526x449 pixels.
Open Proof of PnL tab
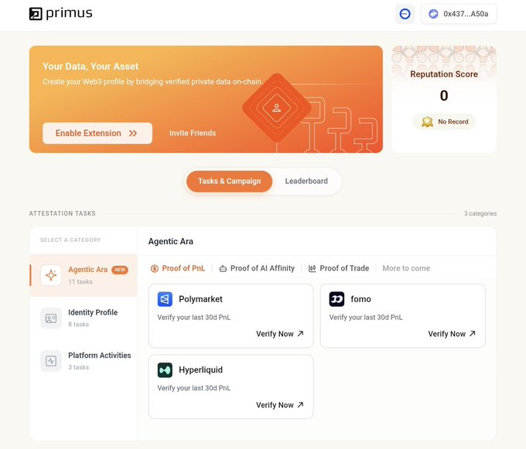pyautogui.click(x=178, y=268)
